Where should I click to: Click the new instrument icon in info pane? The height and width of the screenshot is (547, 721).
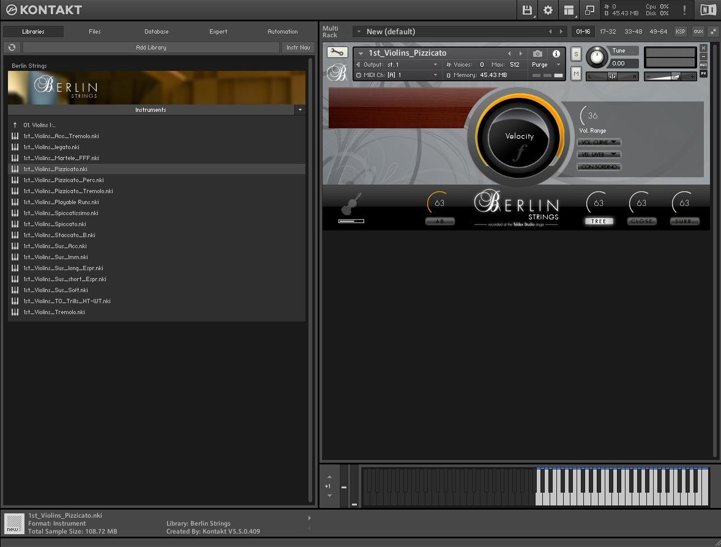tap(14, 524)
